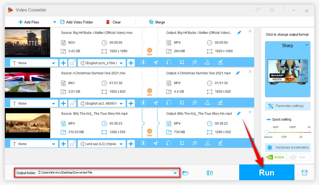The height and width of the screenshot is (185, 319).
Task: Click Add Files in the toolbar
Action: tap(29, 22)
